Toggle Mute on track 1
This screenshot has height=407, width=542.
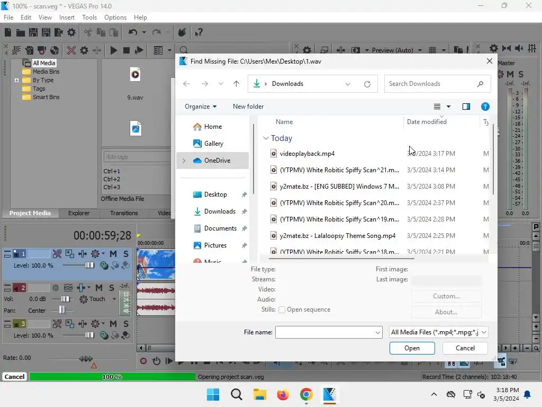[113, 254]
